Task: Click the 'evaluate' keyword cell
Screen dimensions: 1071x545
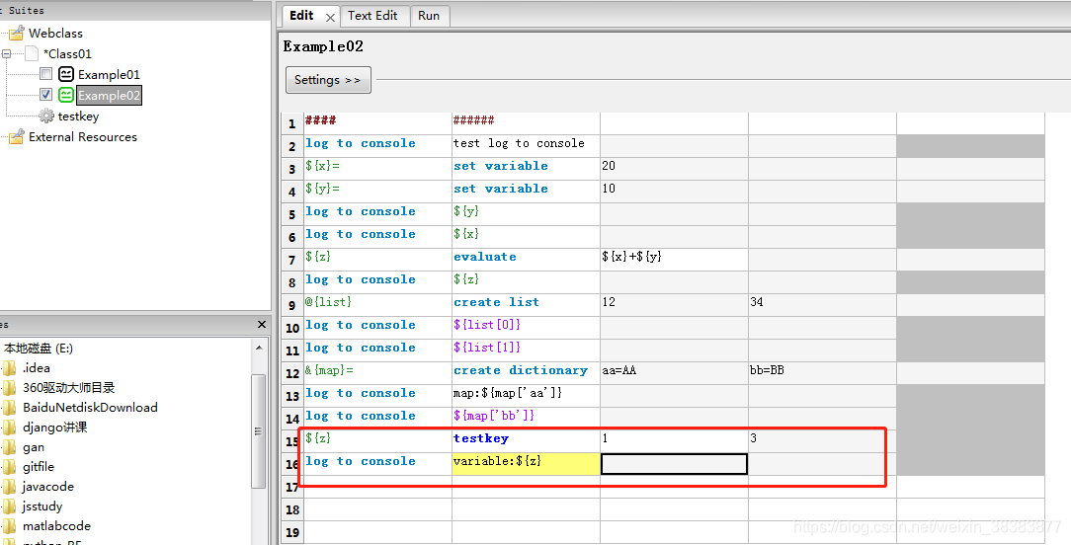Action: (x=526, y=260)
